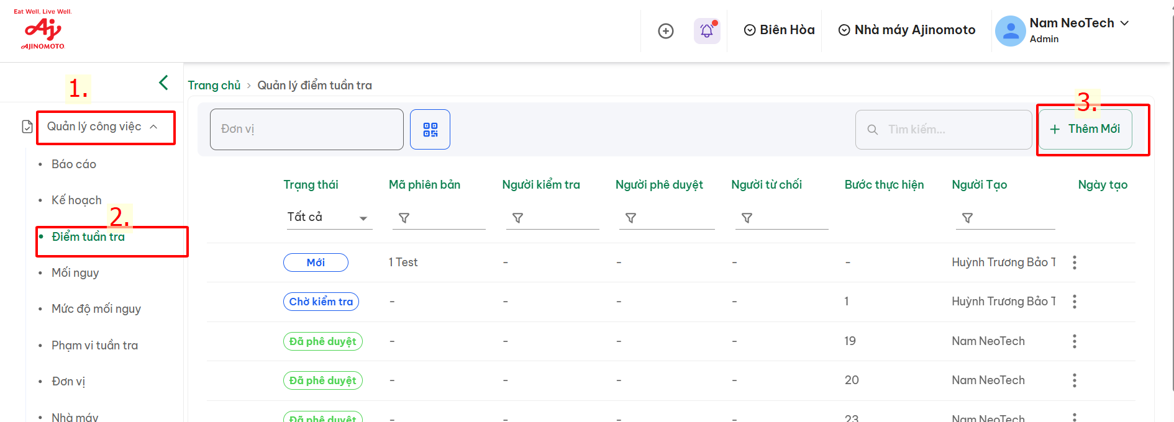Click the filter icon under Người Tạo
This screenshot has width=1174, height=422.
click(x=967, y=218)
